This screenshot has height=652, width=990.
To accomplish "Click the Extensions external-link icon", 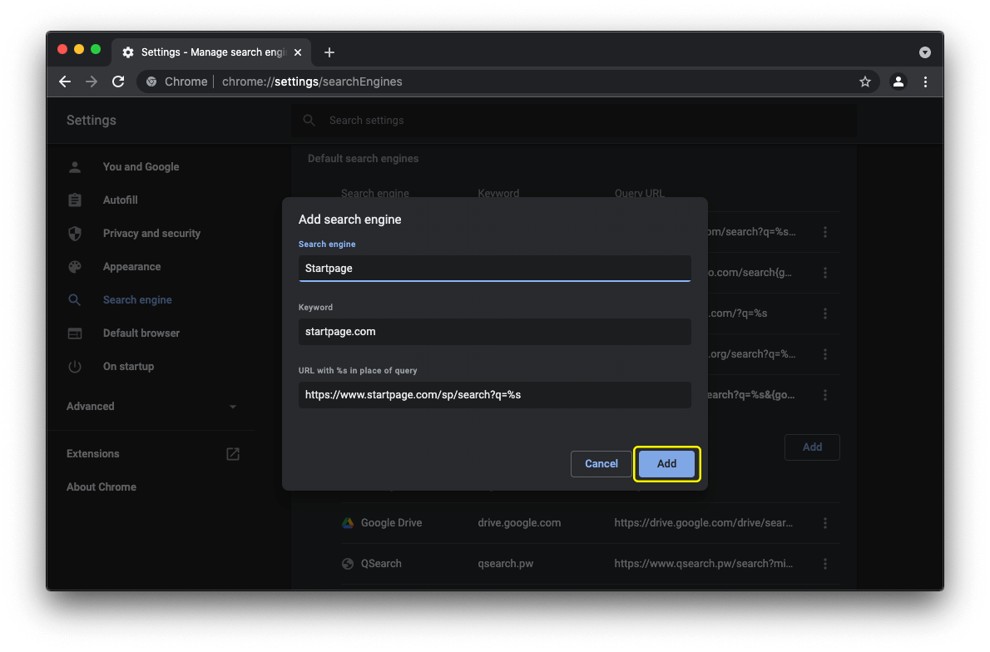I will tap(233, 454).
